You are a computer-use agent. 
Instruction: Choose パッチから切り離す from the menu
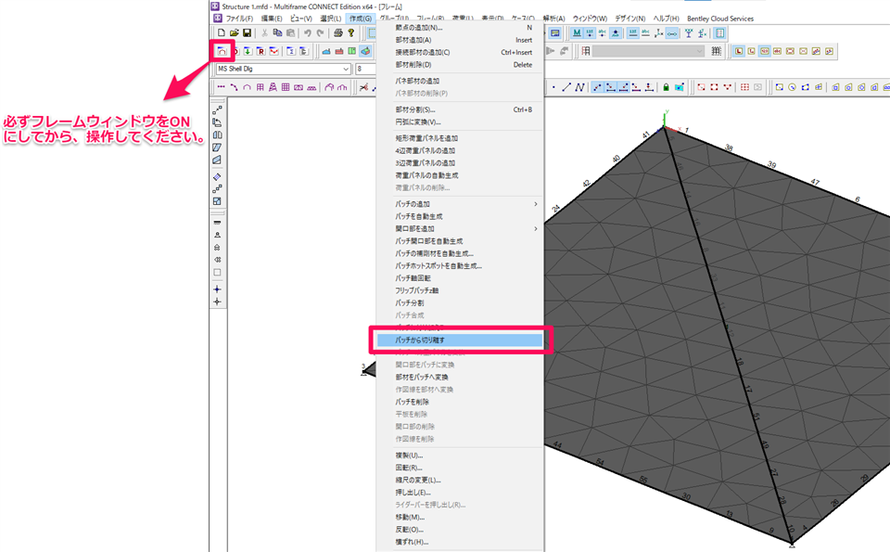coord(459,340)
